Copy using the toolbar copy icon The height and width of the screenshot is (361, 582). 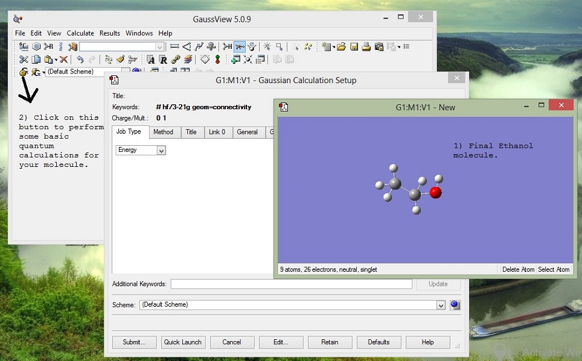[x=36, y=59]
